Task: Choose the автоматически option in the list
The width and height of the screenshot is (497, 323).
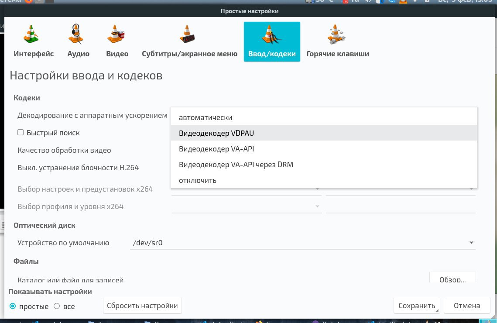Action: tap(324, 117)
